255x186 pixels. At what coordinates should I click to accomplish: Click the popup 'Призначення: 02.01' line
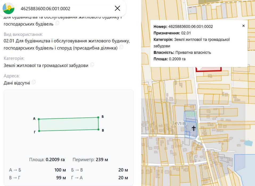tap(172, 33)
